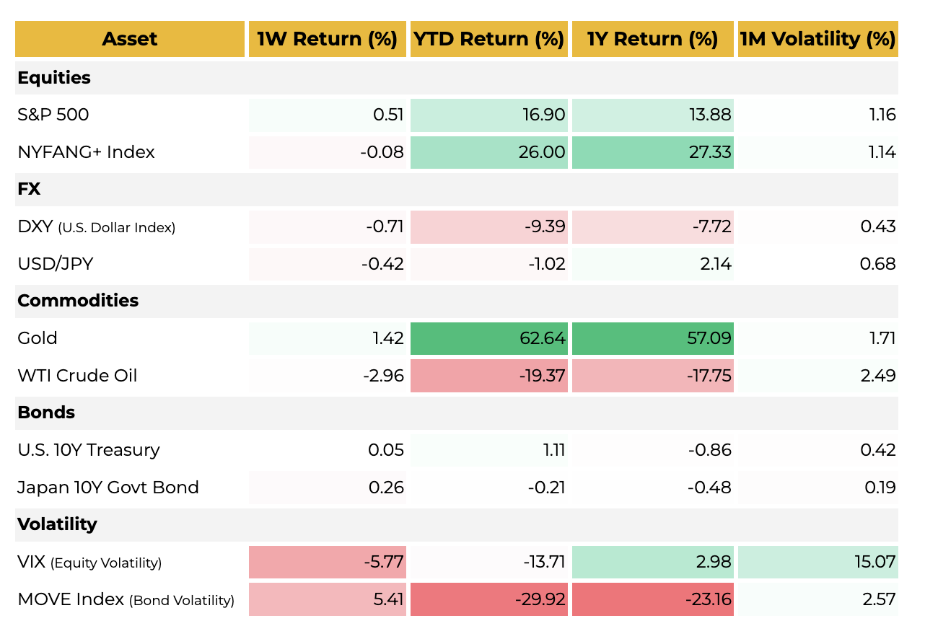Screen dimensions: 925x639
Task: Click the Asset column header
Action: pos(130,39)
